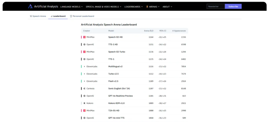Sort by the Model column header
Viewport: 271px width, 128px height.
pos(111,31)
